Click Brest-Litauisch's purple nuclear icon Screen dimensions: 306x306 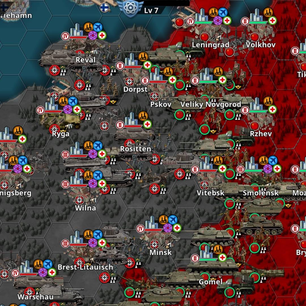(x=93, y=243)
